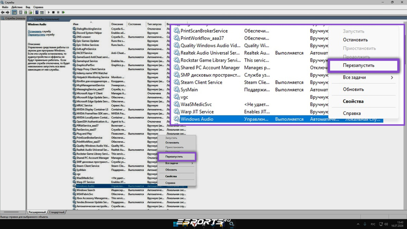Show hidden tray icons chevron in taskbar
This screenshot has width=407, height=229.
point(358,224)
